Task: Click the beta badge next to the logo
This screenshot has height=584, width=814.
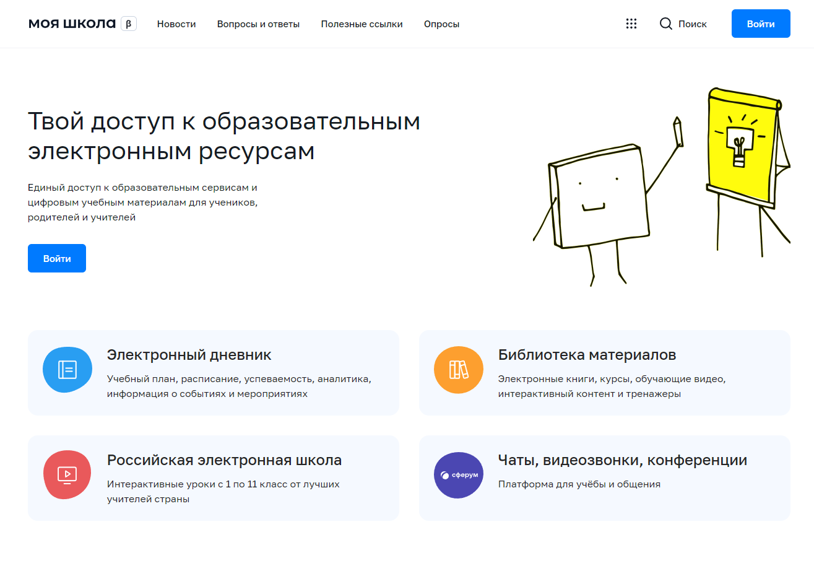Action: (x=128, y=24)
